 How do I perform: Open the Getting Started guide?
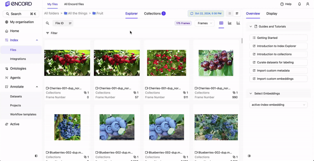(278, 38)
